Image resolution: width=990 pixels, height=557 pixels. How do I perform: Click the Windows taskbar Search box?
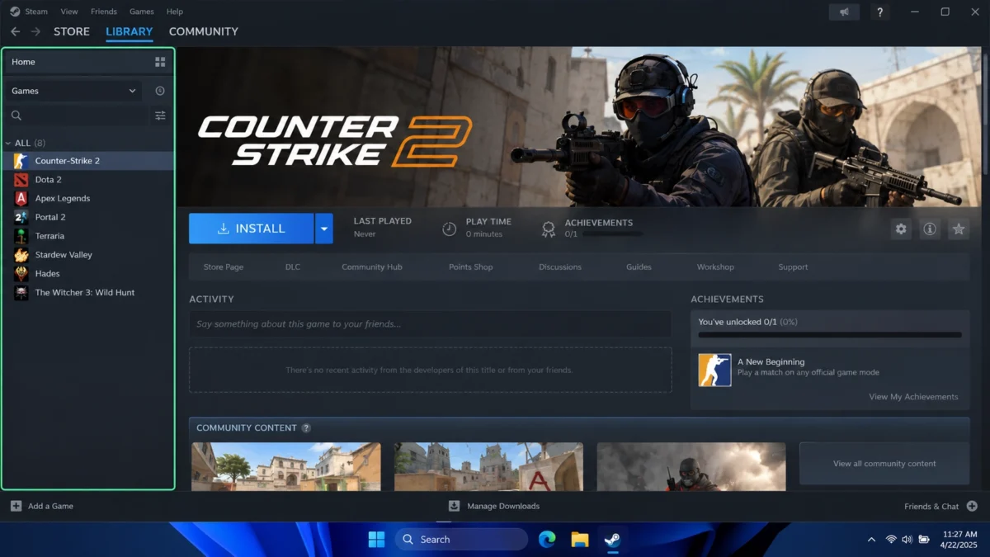click(461, 540)
